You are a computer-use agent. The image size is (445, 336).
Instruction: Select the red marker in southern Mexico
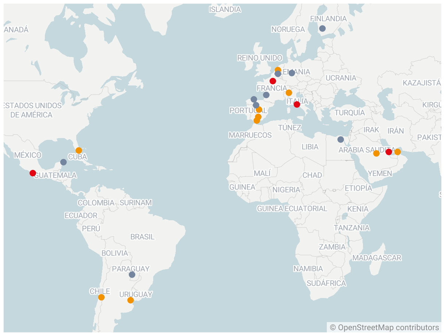point(33,173)
